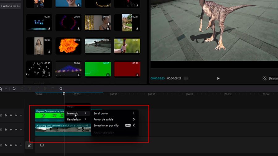Hide the Raptor Dinosaur track with eye icon
Screen dimensions: 278x156
coord(11,115)
